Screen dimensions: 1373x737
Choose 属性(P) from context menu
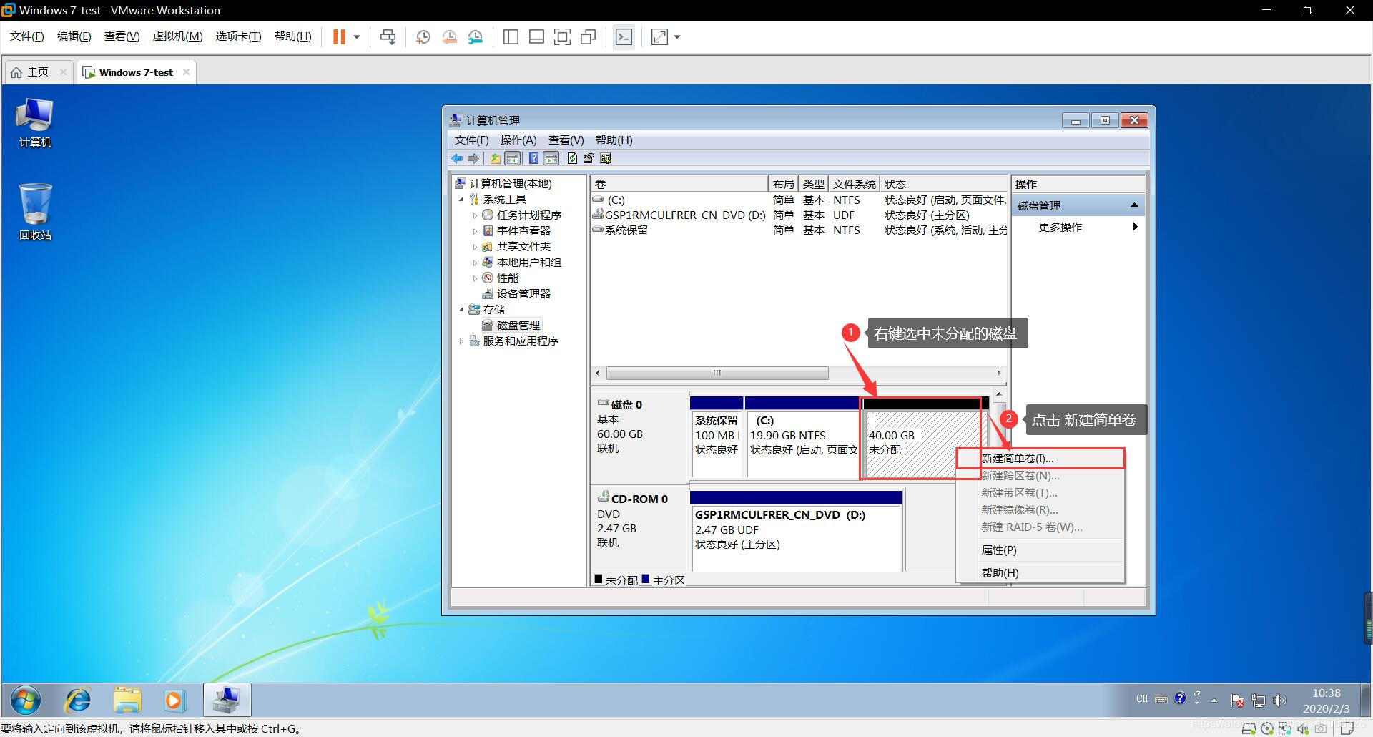click(x=1040, y=550)
